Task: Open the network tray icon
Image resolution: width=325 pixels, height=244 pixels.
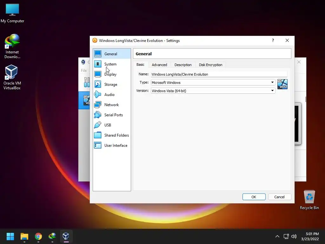Action: [286, 236]
